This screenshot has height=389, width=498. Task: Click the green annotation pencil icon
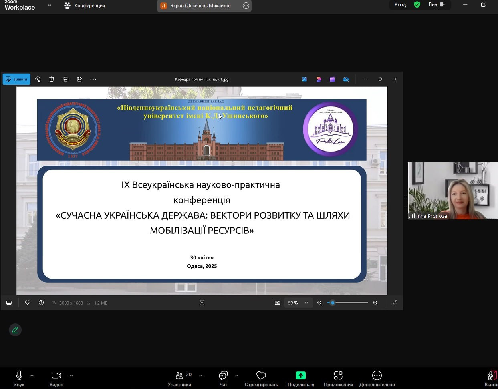[15, 330]
